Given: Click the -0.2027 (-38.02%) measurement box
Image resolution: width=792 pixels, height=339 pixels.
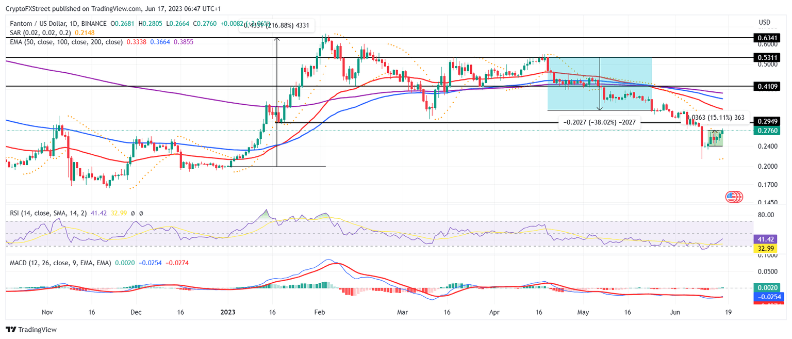Looking at the screenshot, I should tap(598, 122).
